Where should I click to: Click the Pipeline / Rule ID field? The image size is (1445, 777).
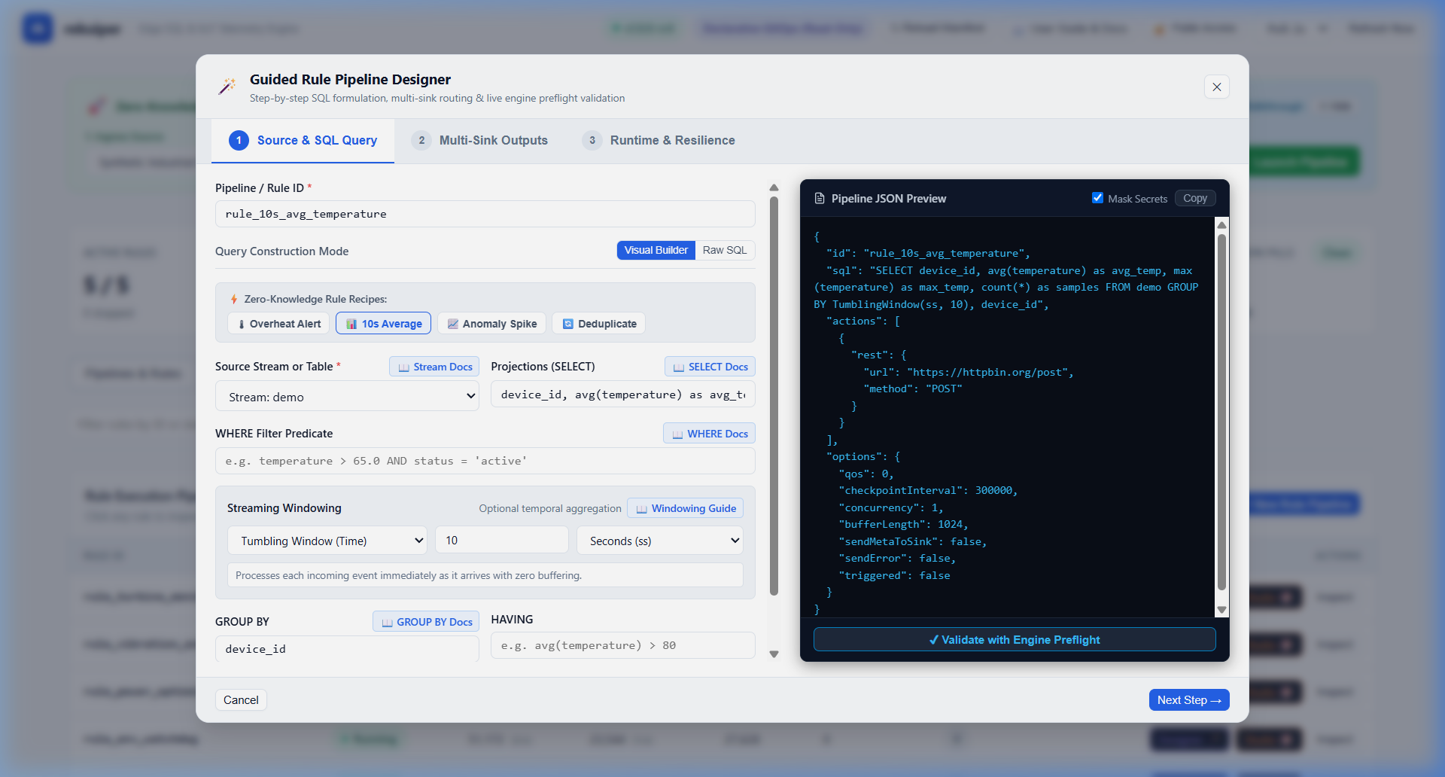(x=485, y=214)
